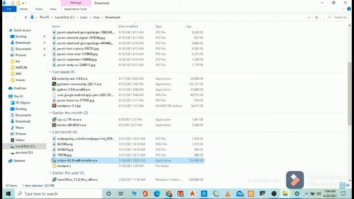
Task: Select the LibreOffice_7.1.0_Win_x64.msi icon
Action: [54, 180]
